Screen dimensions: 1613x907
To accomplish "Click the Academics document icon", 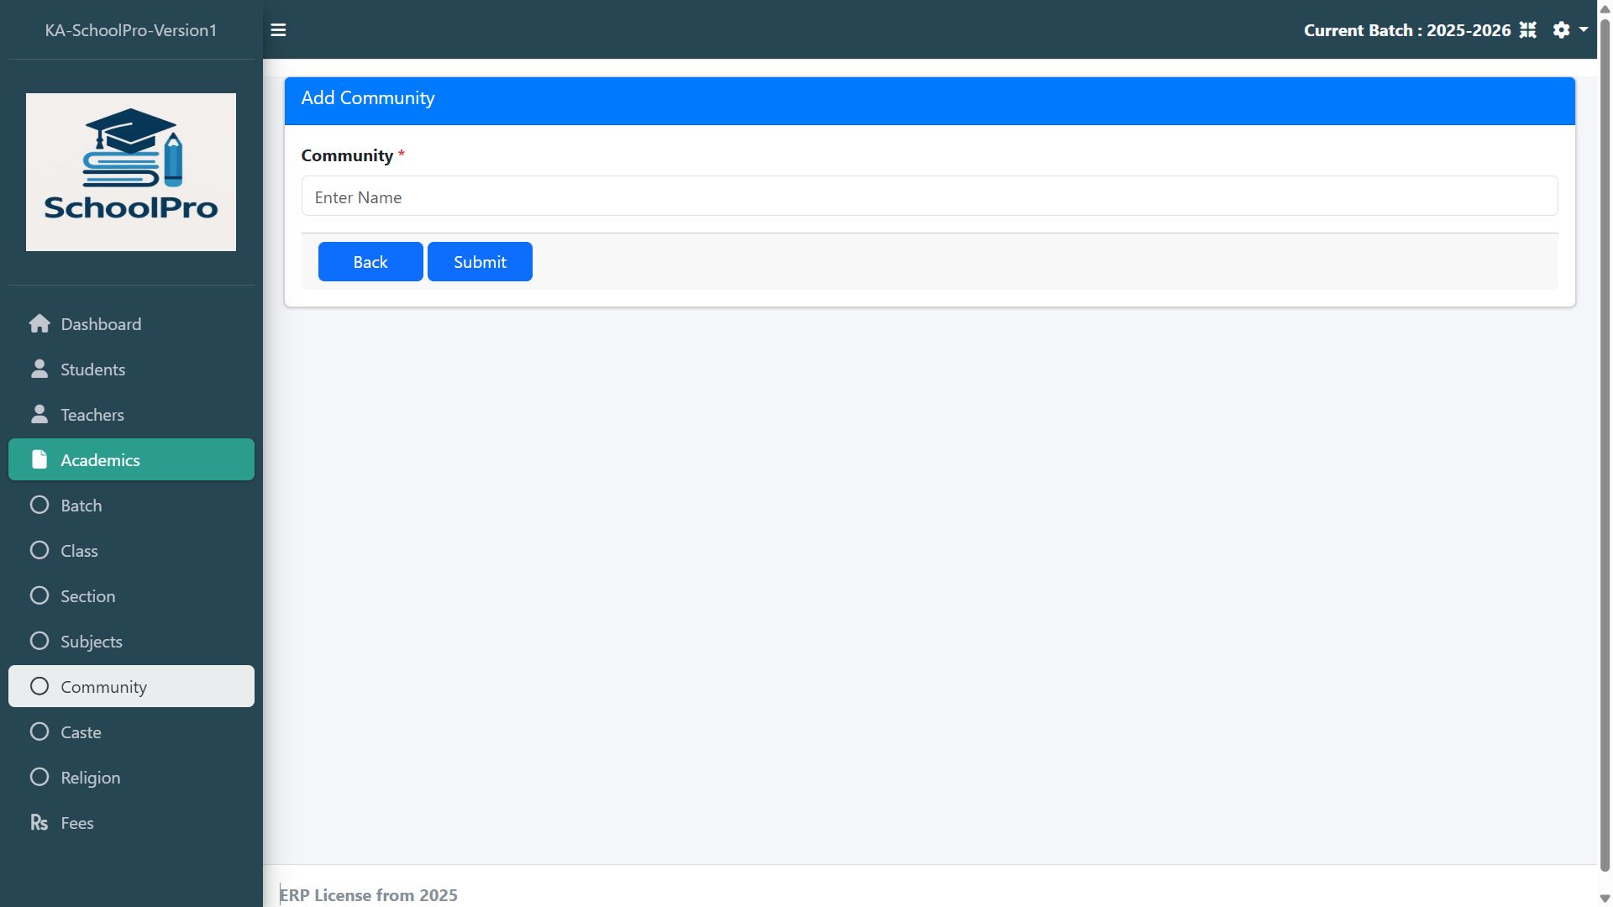I will point(39,459).
